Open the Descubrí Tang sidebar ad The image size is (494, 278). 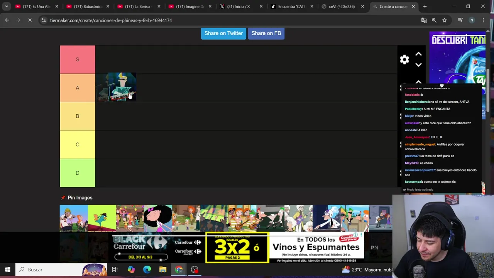pyautogui.click(x=457, y=58)
